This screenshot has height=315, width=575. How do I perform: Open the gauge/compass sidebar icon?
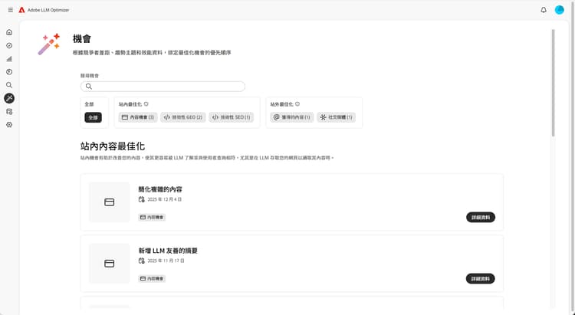9,45
